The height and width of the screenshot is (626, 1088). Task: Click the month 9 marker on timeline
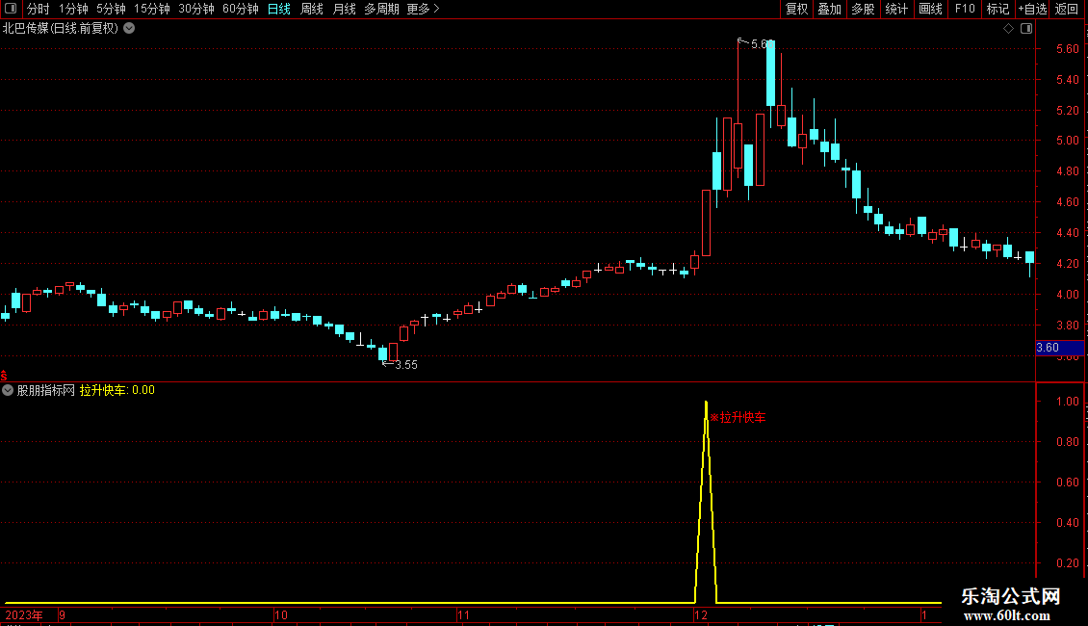coord(63,614)
